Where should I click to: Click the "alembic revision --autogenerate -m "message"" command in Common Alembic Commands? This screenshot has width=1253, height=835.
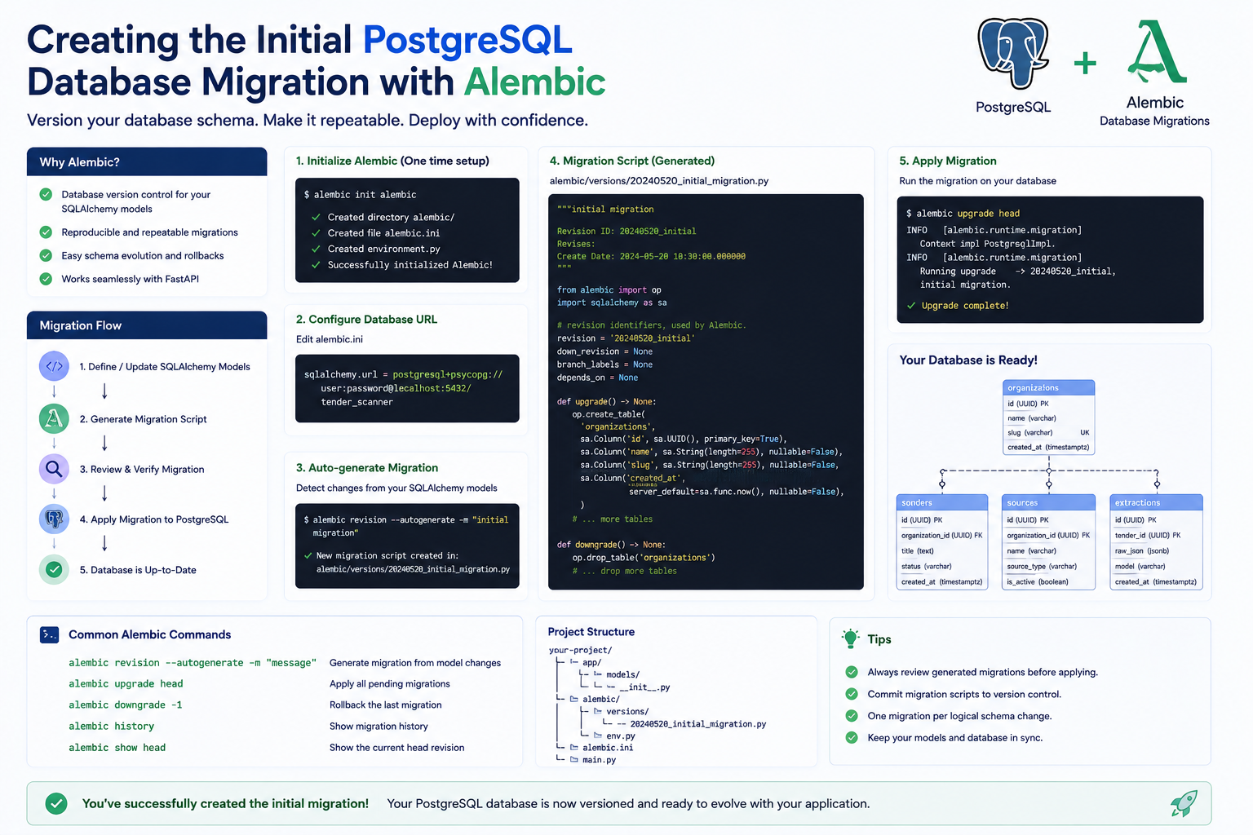[x=192, y=663]
